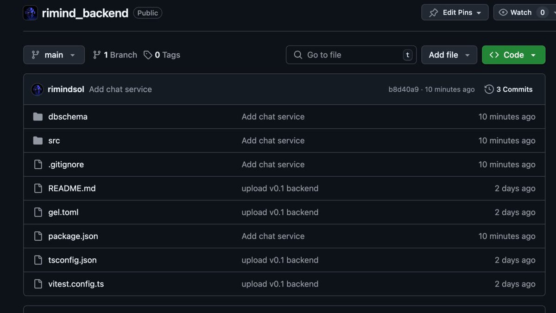Open commit hash b8d40a9
The image size is (556, 313).
click(404, 89)
